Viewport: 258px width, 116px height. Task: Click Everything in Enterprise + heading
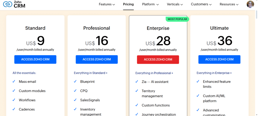[x=214, y=73]
